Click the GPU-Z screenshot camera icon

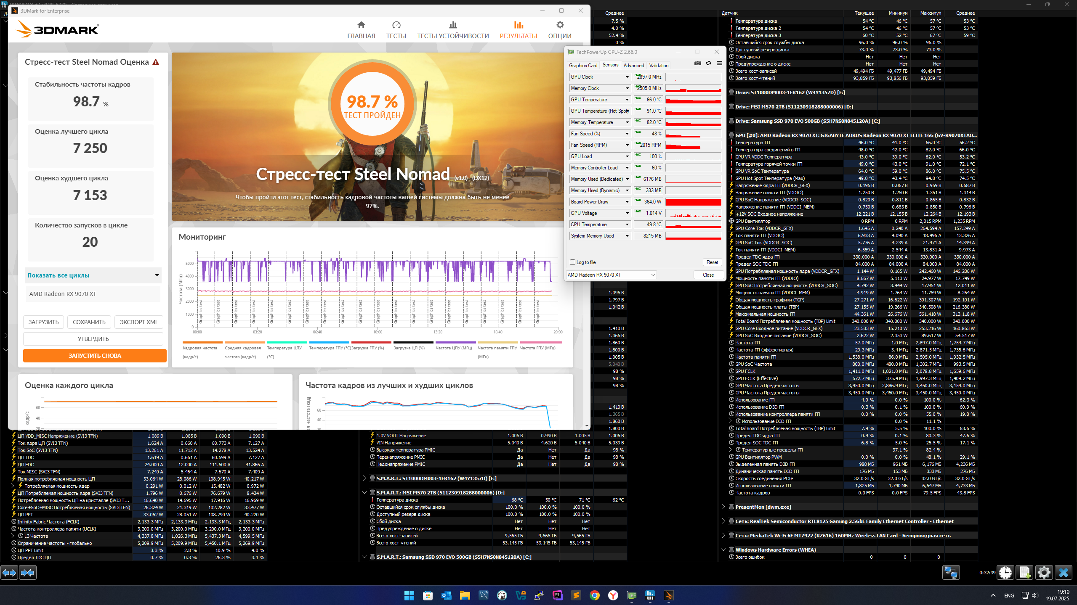point(697,63)
